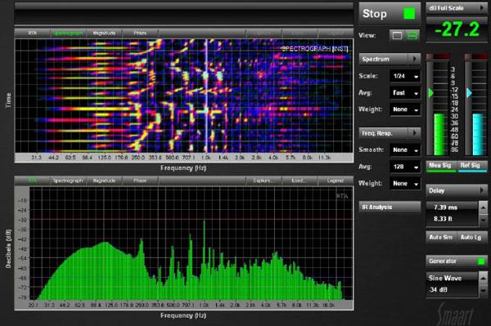This screenshot has width=491, height=326.
Task: Click the delay value up stepper arrow
Action: 483,208
